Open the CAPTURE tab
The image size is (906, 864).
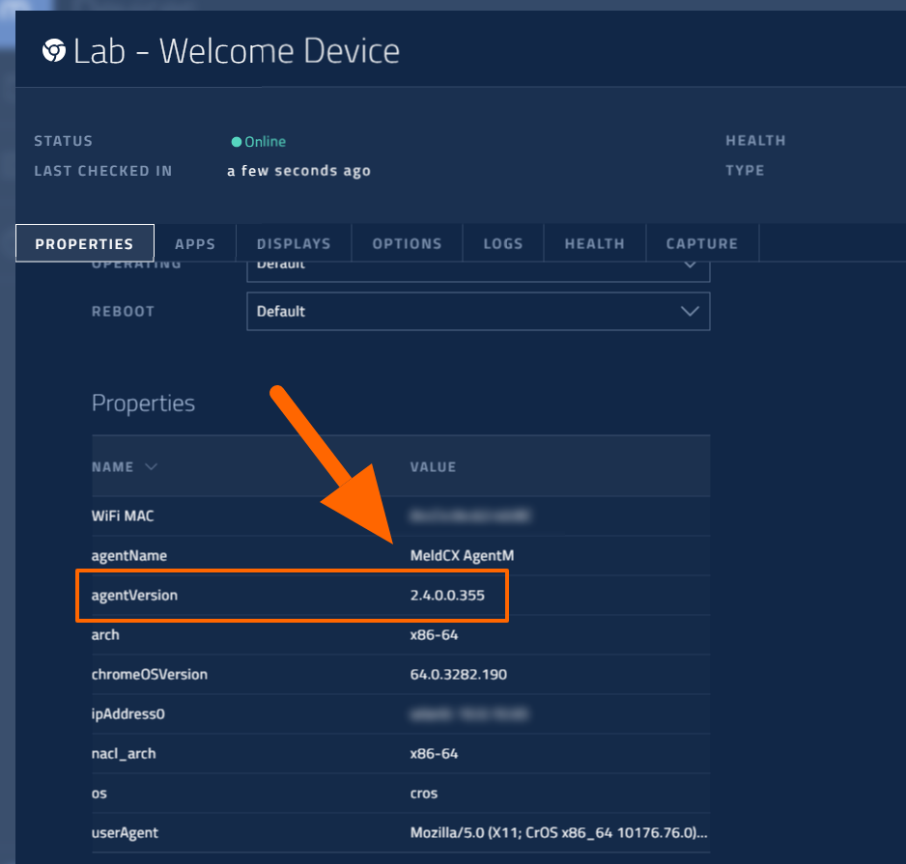(x=701, y=244)
